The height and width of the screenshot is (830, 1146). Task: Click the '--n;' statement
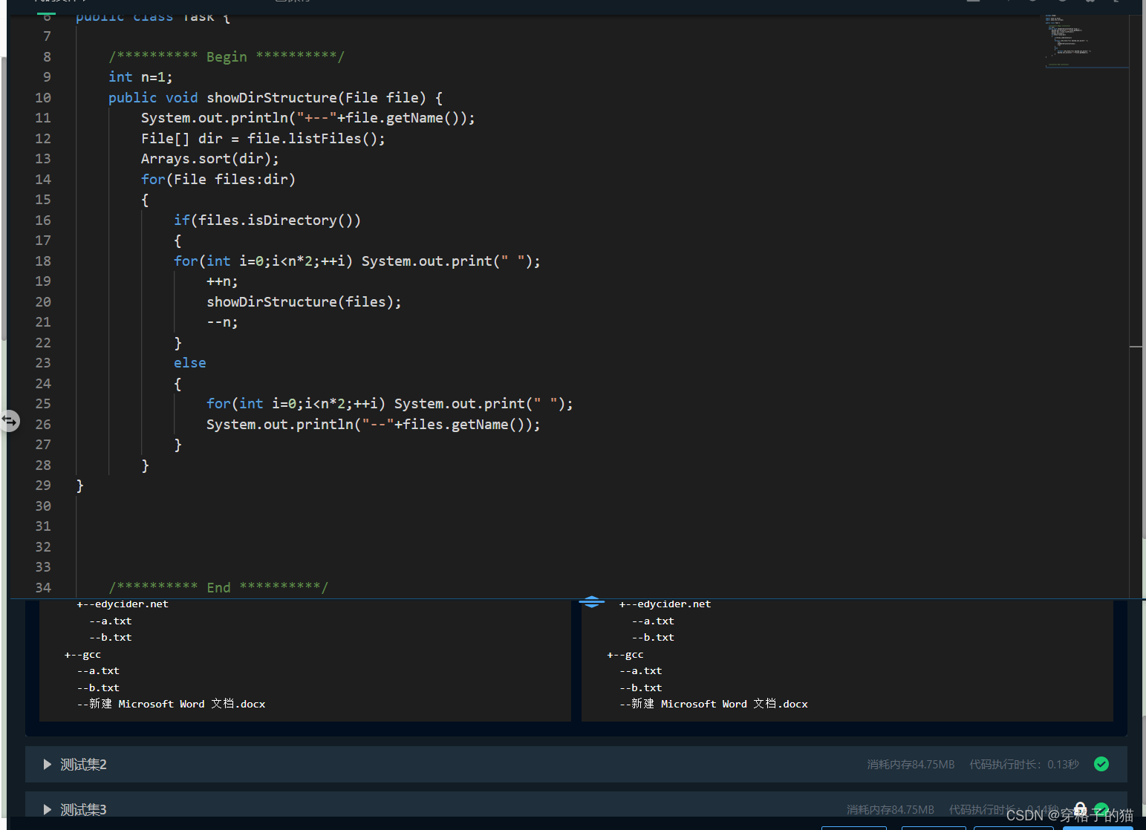[222, 322]
